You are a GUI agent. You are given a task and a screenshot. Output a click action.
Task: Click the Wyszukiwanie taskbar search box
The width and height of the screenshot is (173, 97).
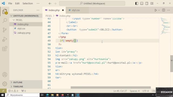coord(22,95)
